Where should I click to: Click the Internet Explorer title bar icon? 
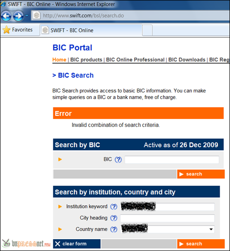point(3,4)
